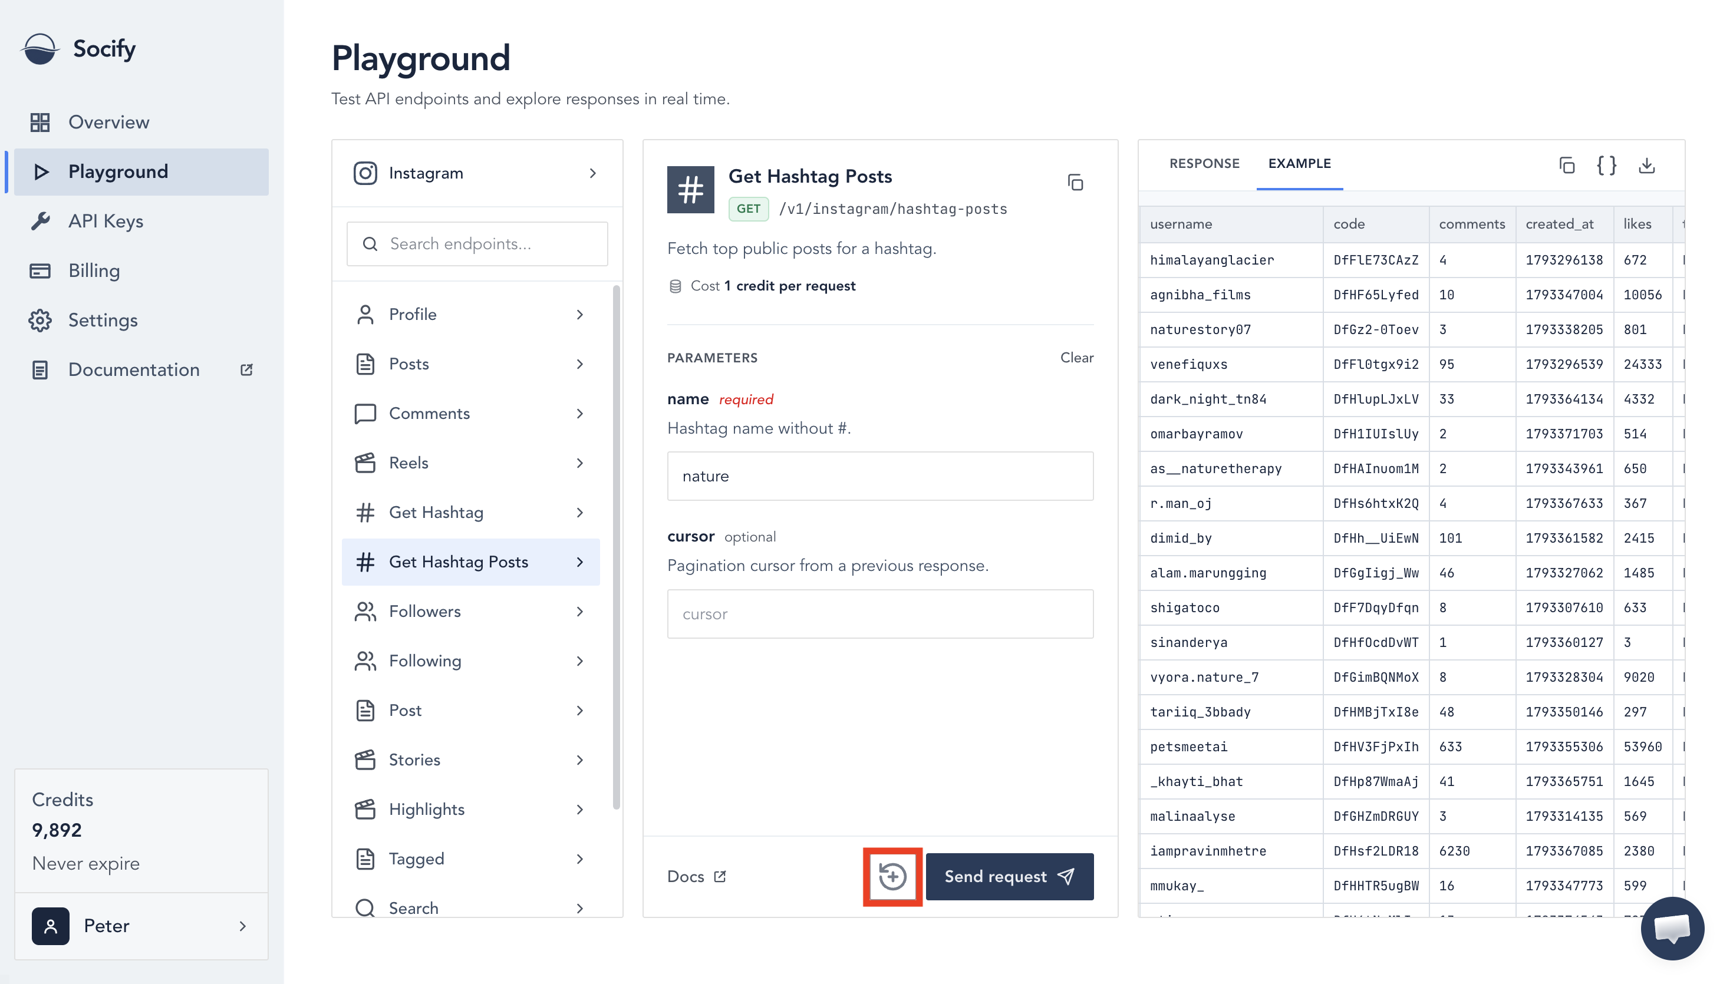
Task: Open Billing section
Action: tap(141, 270)
